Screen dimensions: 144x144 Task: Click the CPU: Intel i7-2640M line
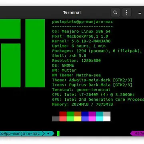pos(93,95)
